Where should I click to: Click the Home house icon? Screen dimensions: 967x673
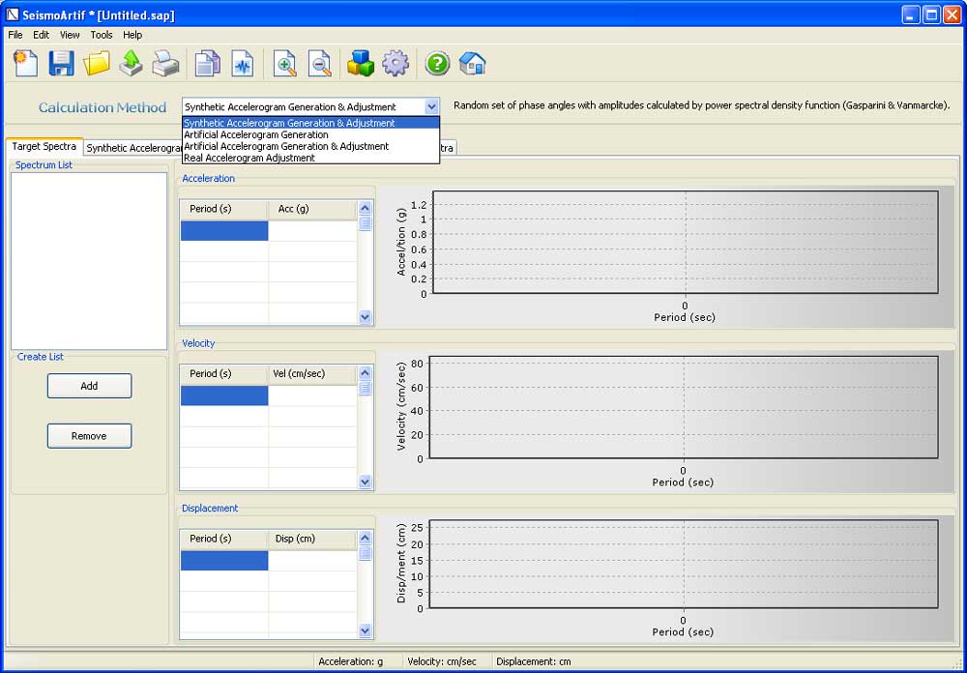tap(473, 63)
